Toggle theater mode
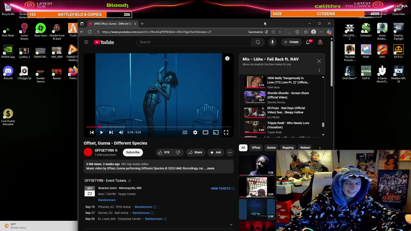This screenshot has height=231, width=411. (x=205, y=132)
